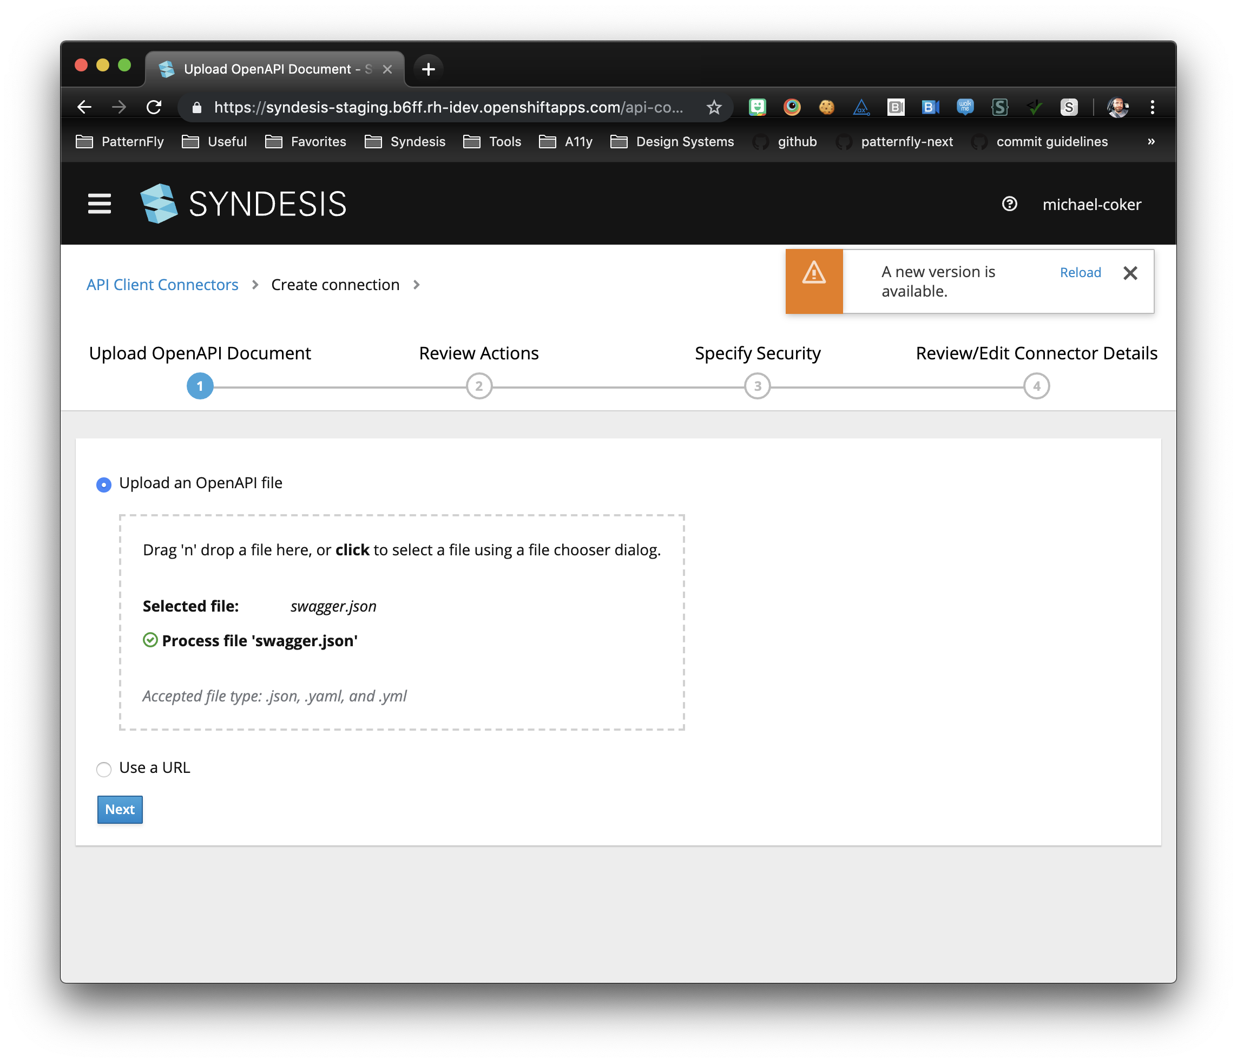Screen dimensions: 1237x1063
Task: Show more bookmarks with double chevron
Action: point(1150,141)
